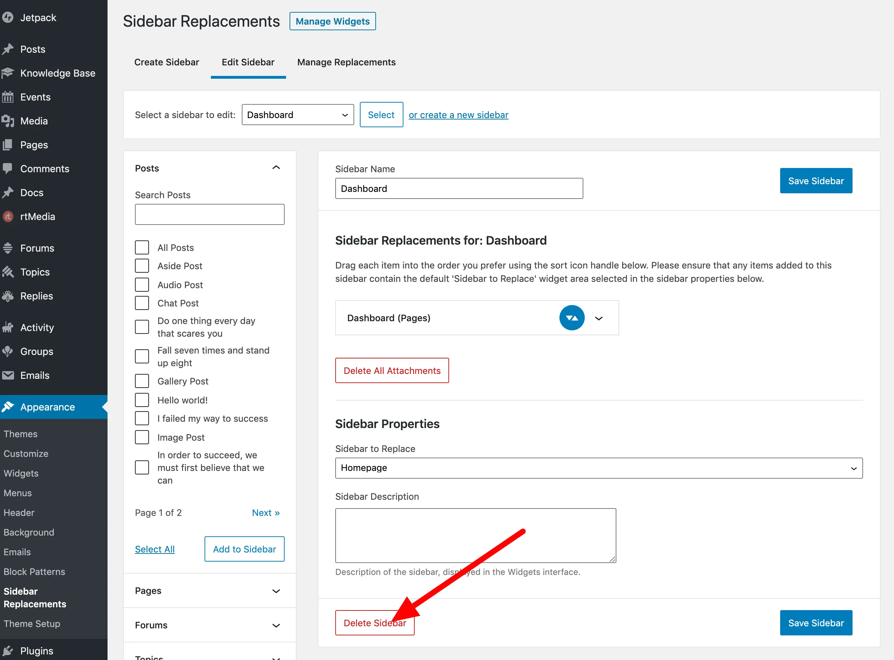Click the Plugins plug icon
894x660 pixels.
(8, 651)
